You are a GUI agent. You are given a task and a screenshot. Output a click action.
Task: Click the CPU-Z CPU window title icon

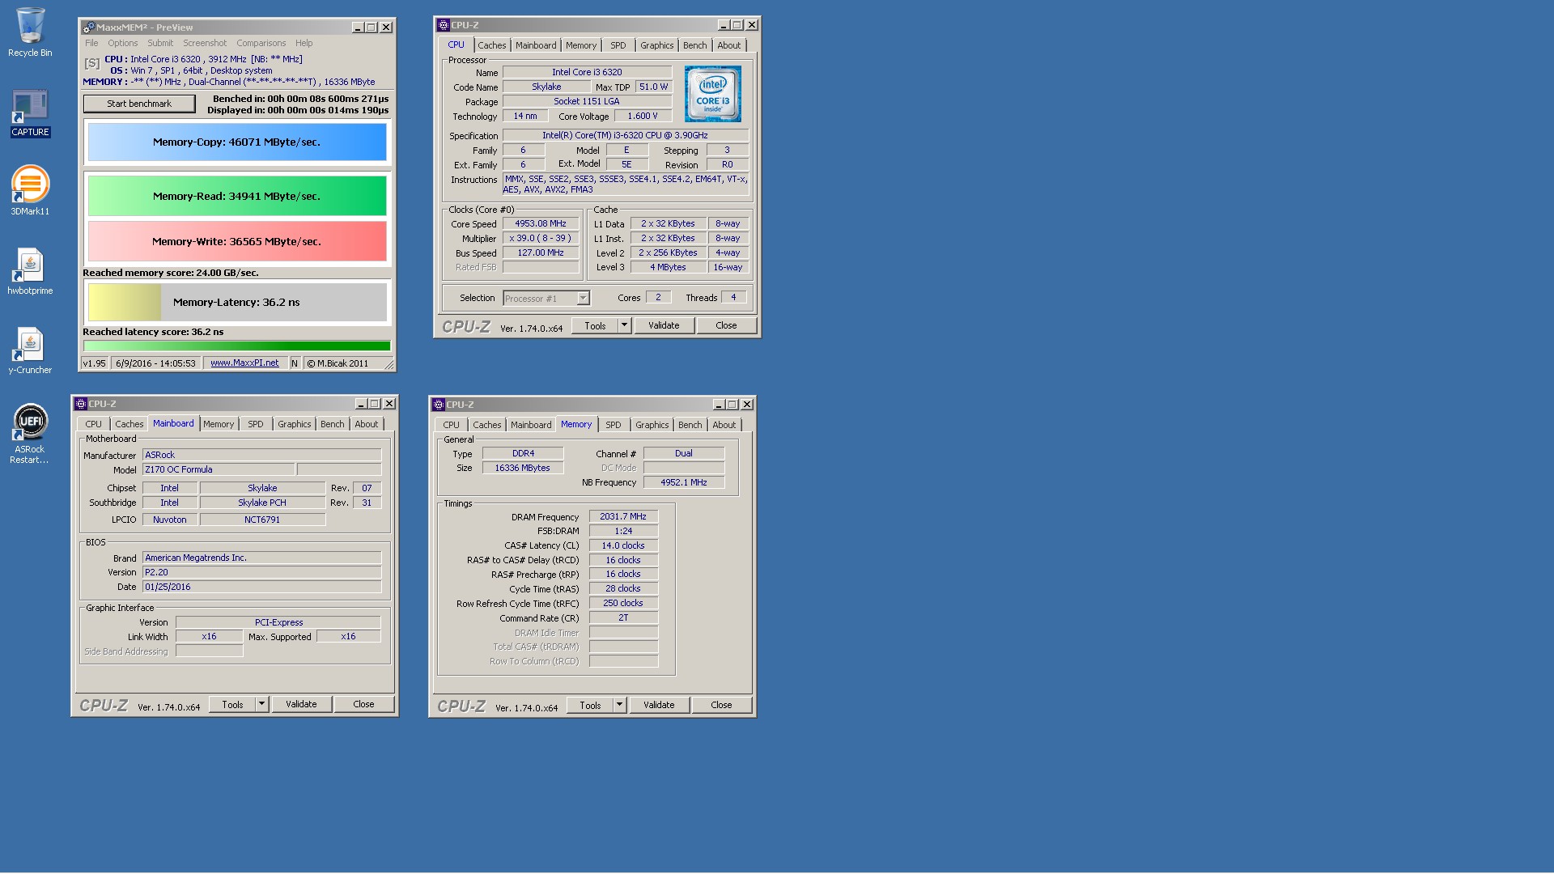[x=444, y=25]
